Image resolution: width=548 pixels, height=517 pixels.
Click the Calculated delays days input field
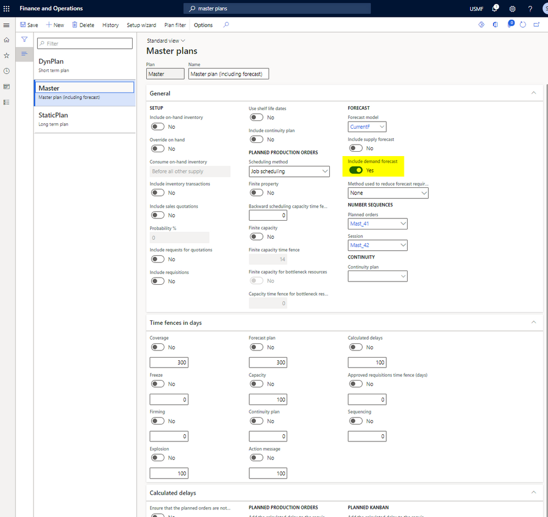point(367,362)
